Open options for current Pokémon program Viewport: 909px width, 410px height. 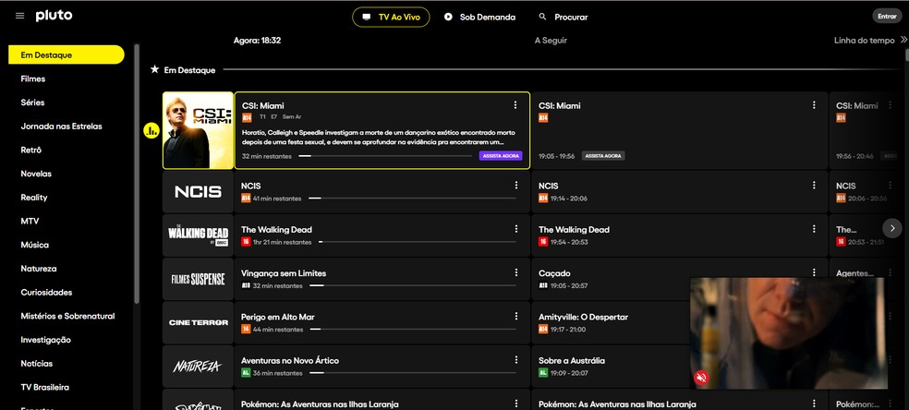[516, 403]
